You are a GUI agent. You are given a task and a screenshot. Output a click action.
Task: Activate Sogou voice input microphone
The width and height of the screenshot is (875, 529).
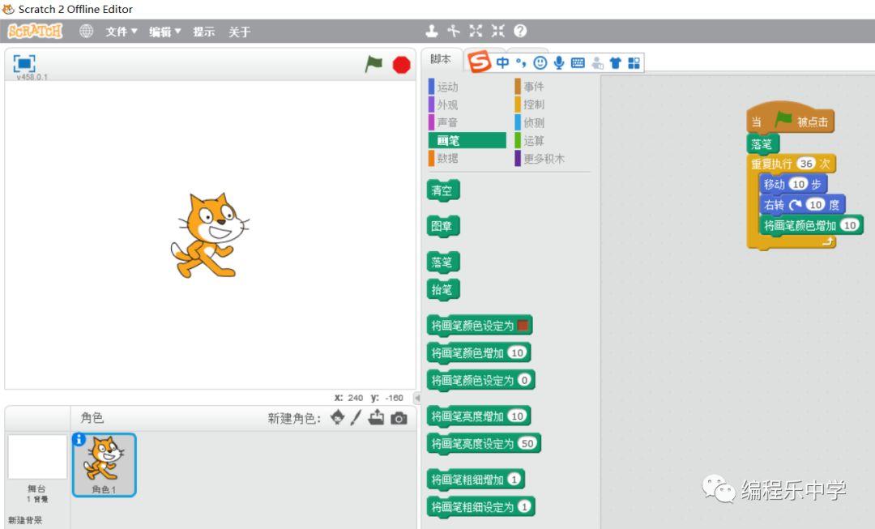[558, 62]
